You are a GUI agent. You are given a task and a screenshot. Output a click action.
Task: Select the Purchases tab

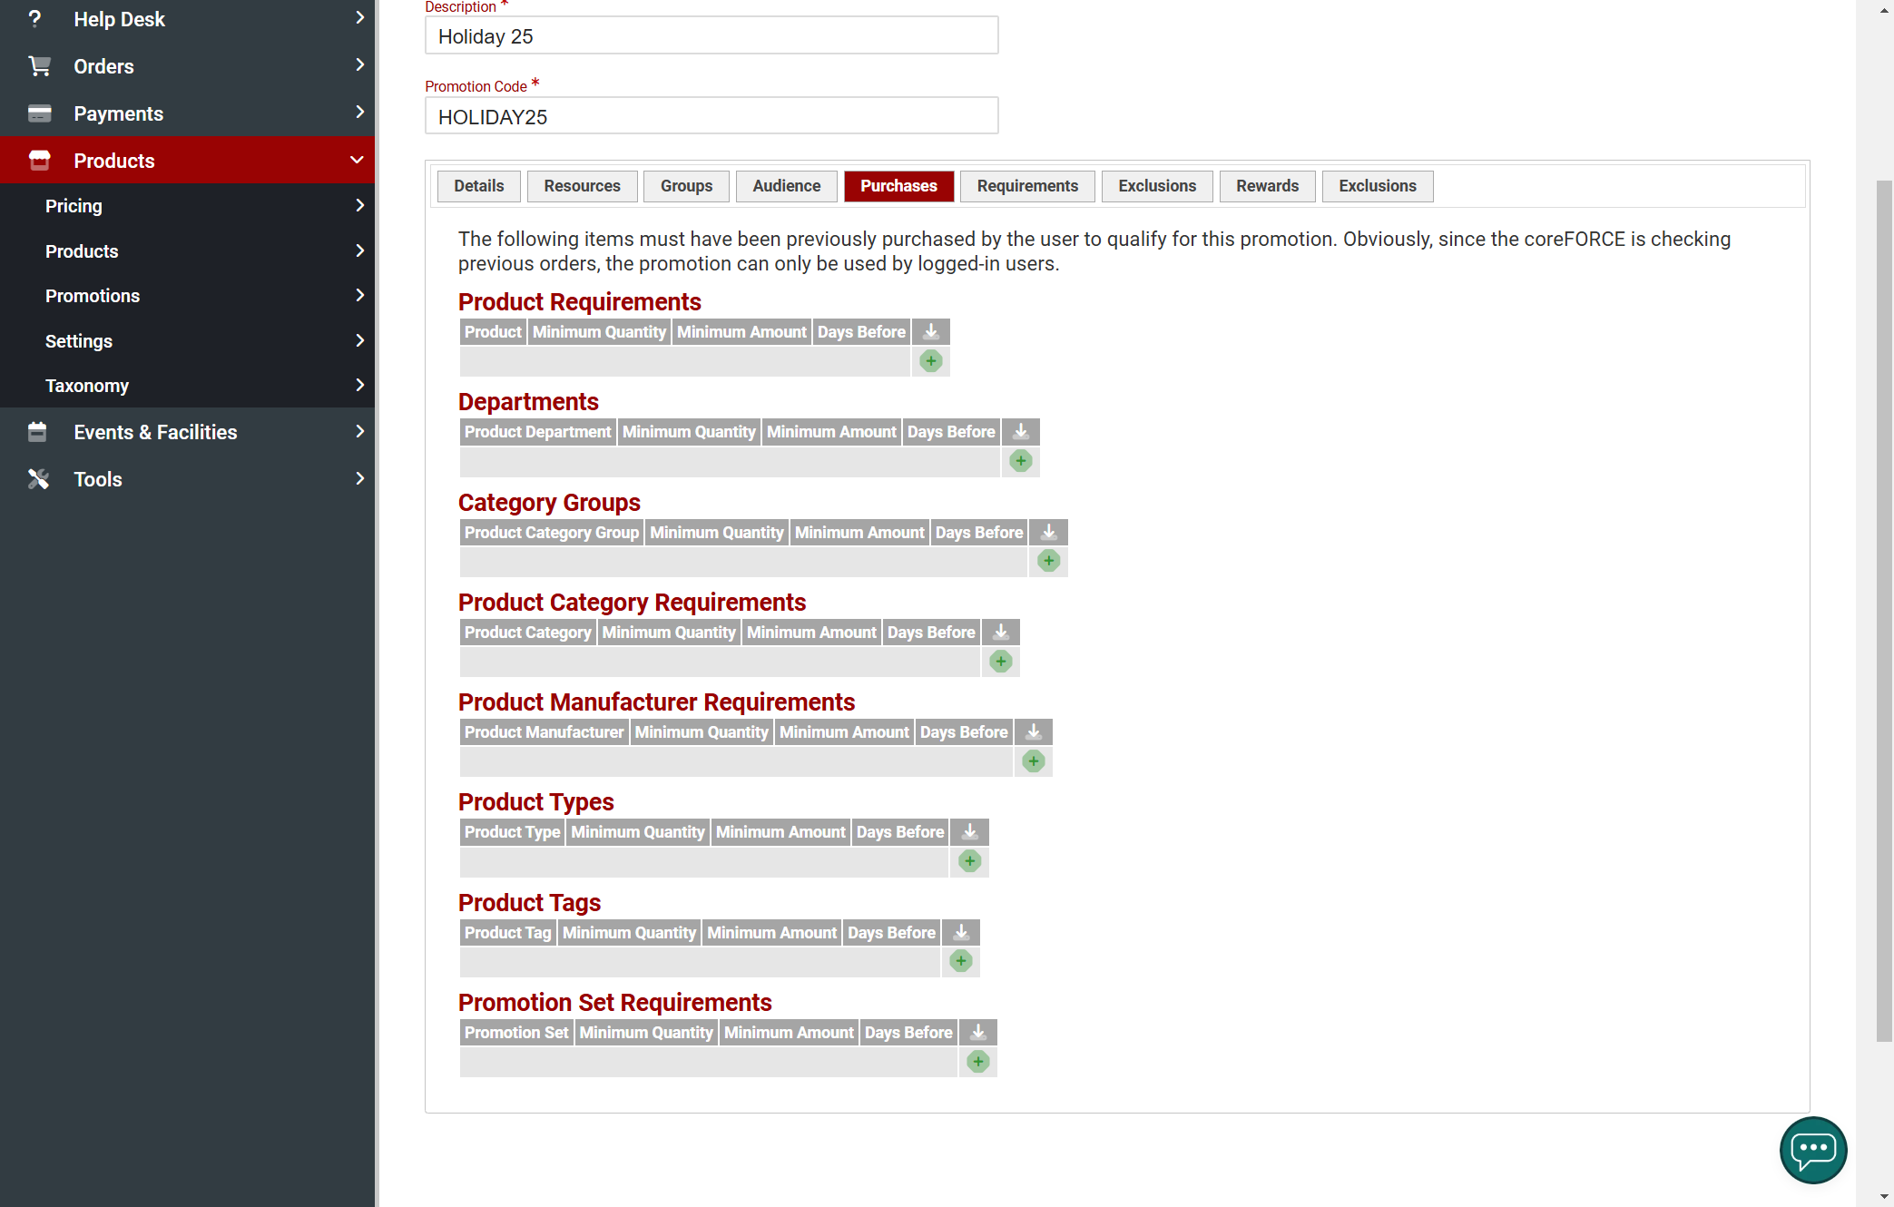click(x=898, y=186)
